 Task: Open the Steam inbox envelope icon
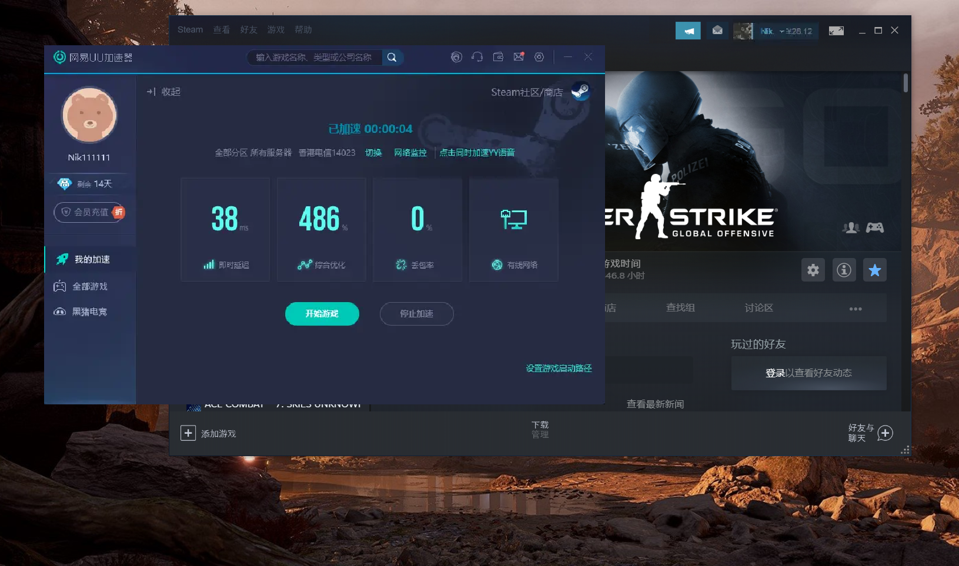717,31
